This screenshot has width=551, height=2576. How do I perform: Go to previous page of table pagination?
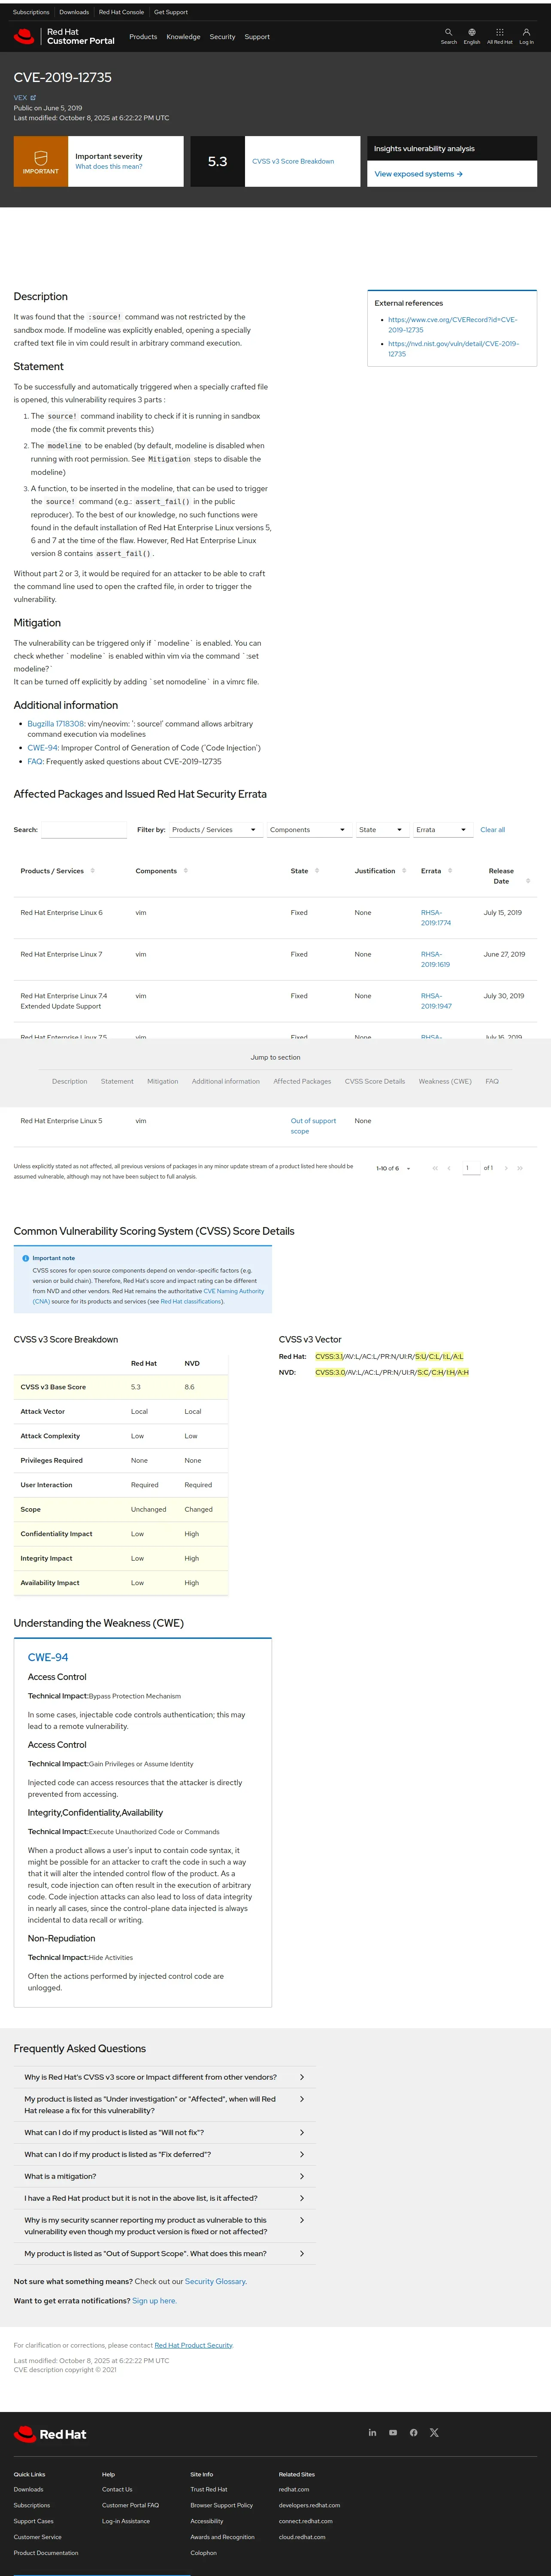[x=449, y=1168]
